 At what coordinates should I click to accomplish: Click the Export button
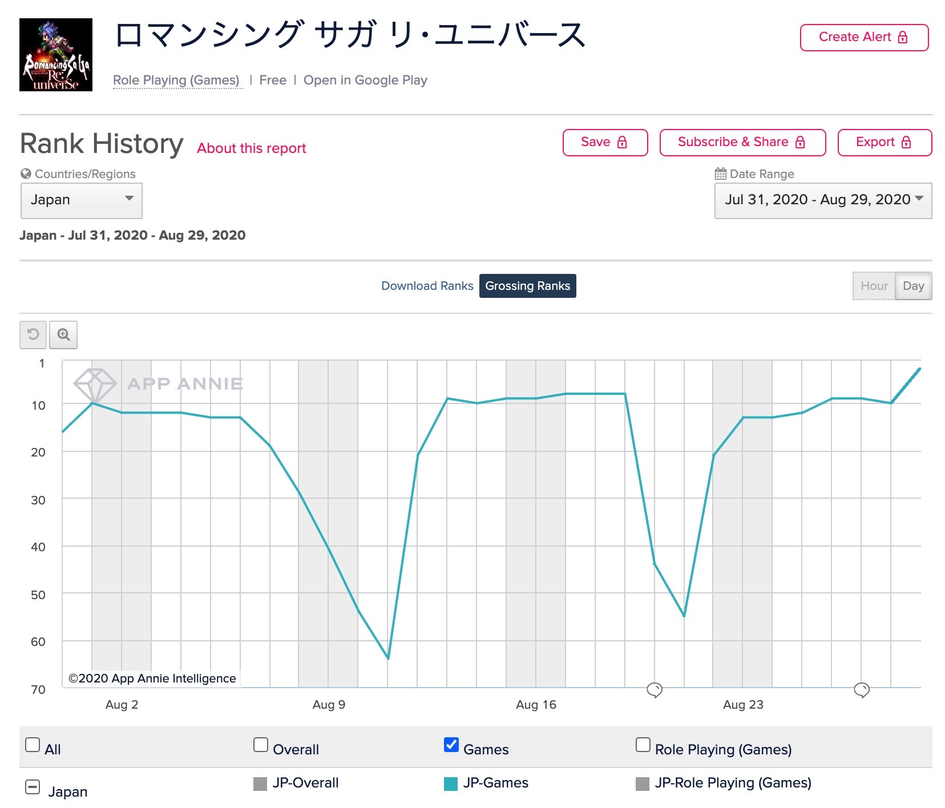885,143
